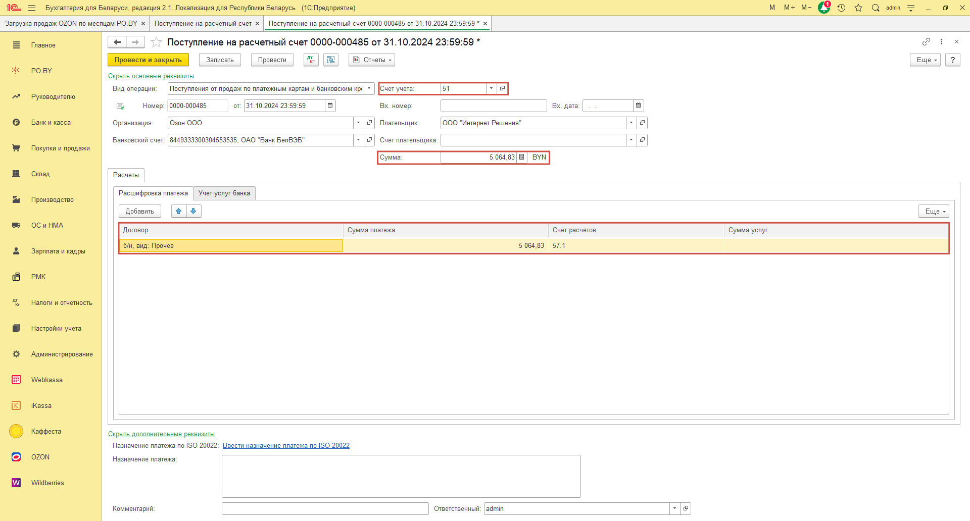The image size is (970, 521).
Task: Expand Счет учета dropdown arrow
Action: [491, 88]
